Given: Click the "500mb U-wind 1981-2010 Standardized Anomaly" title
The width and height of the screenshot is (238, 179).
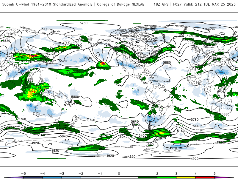Looking at the screenshot, I should point(47,4).
